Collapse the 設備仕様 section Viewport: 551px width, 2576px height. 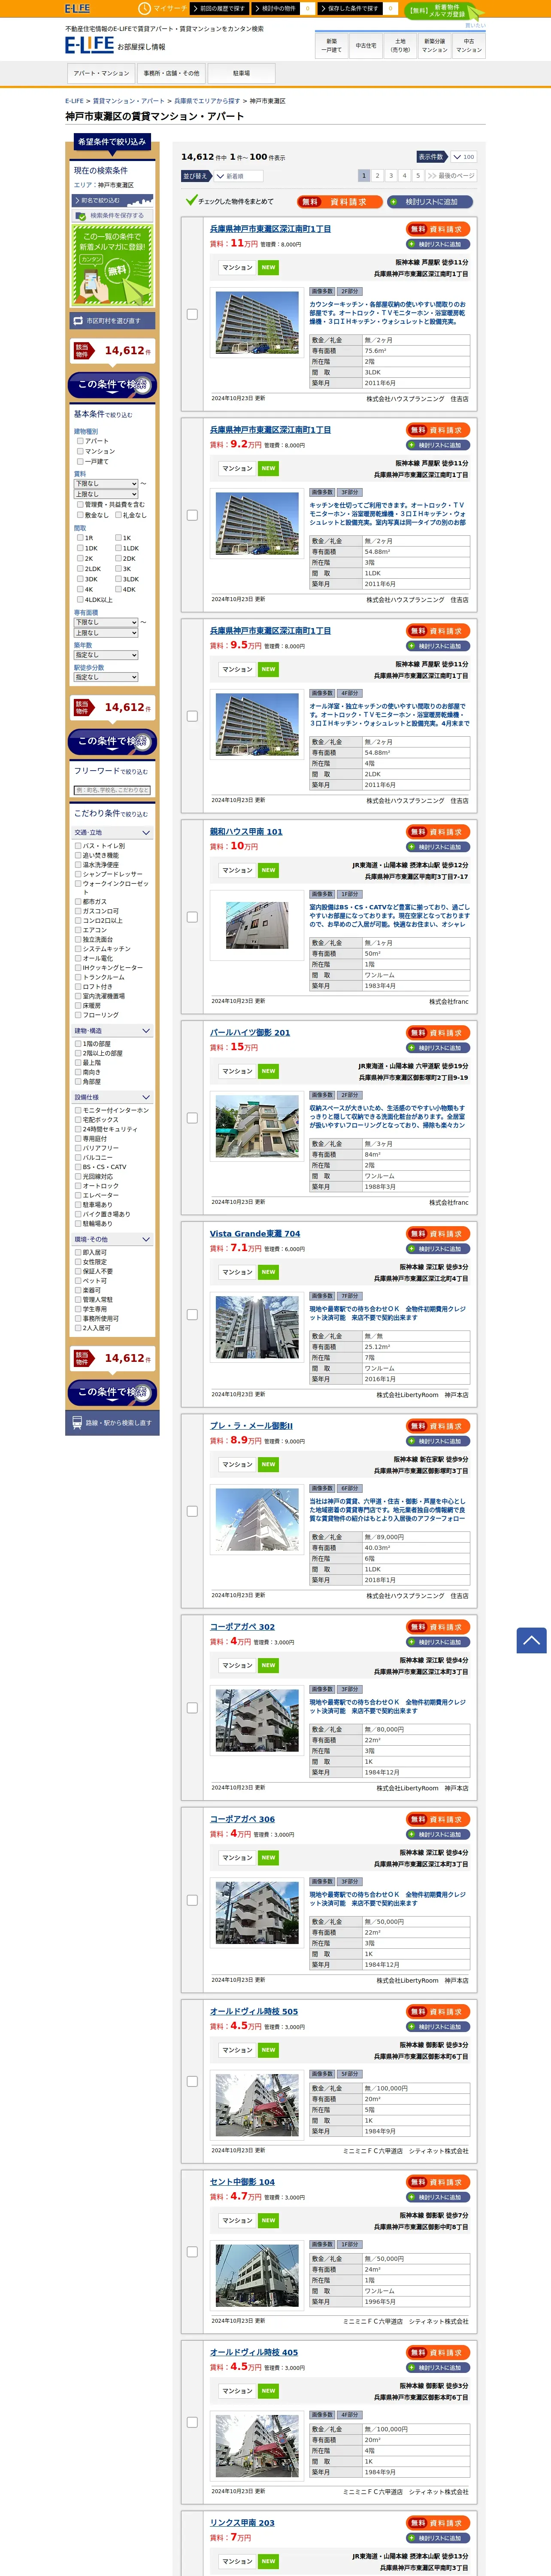(x=112, y=1097)
